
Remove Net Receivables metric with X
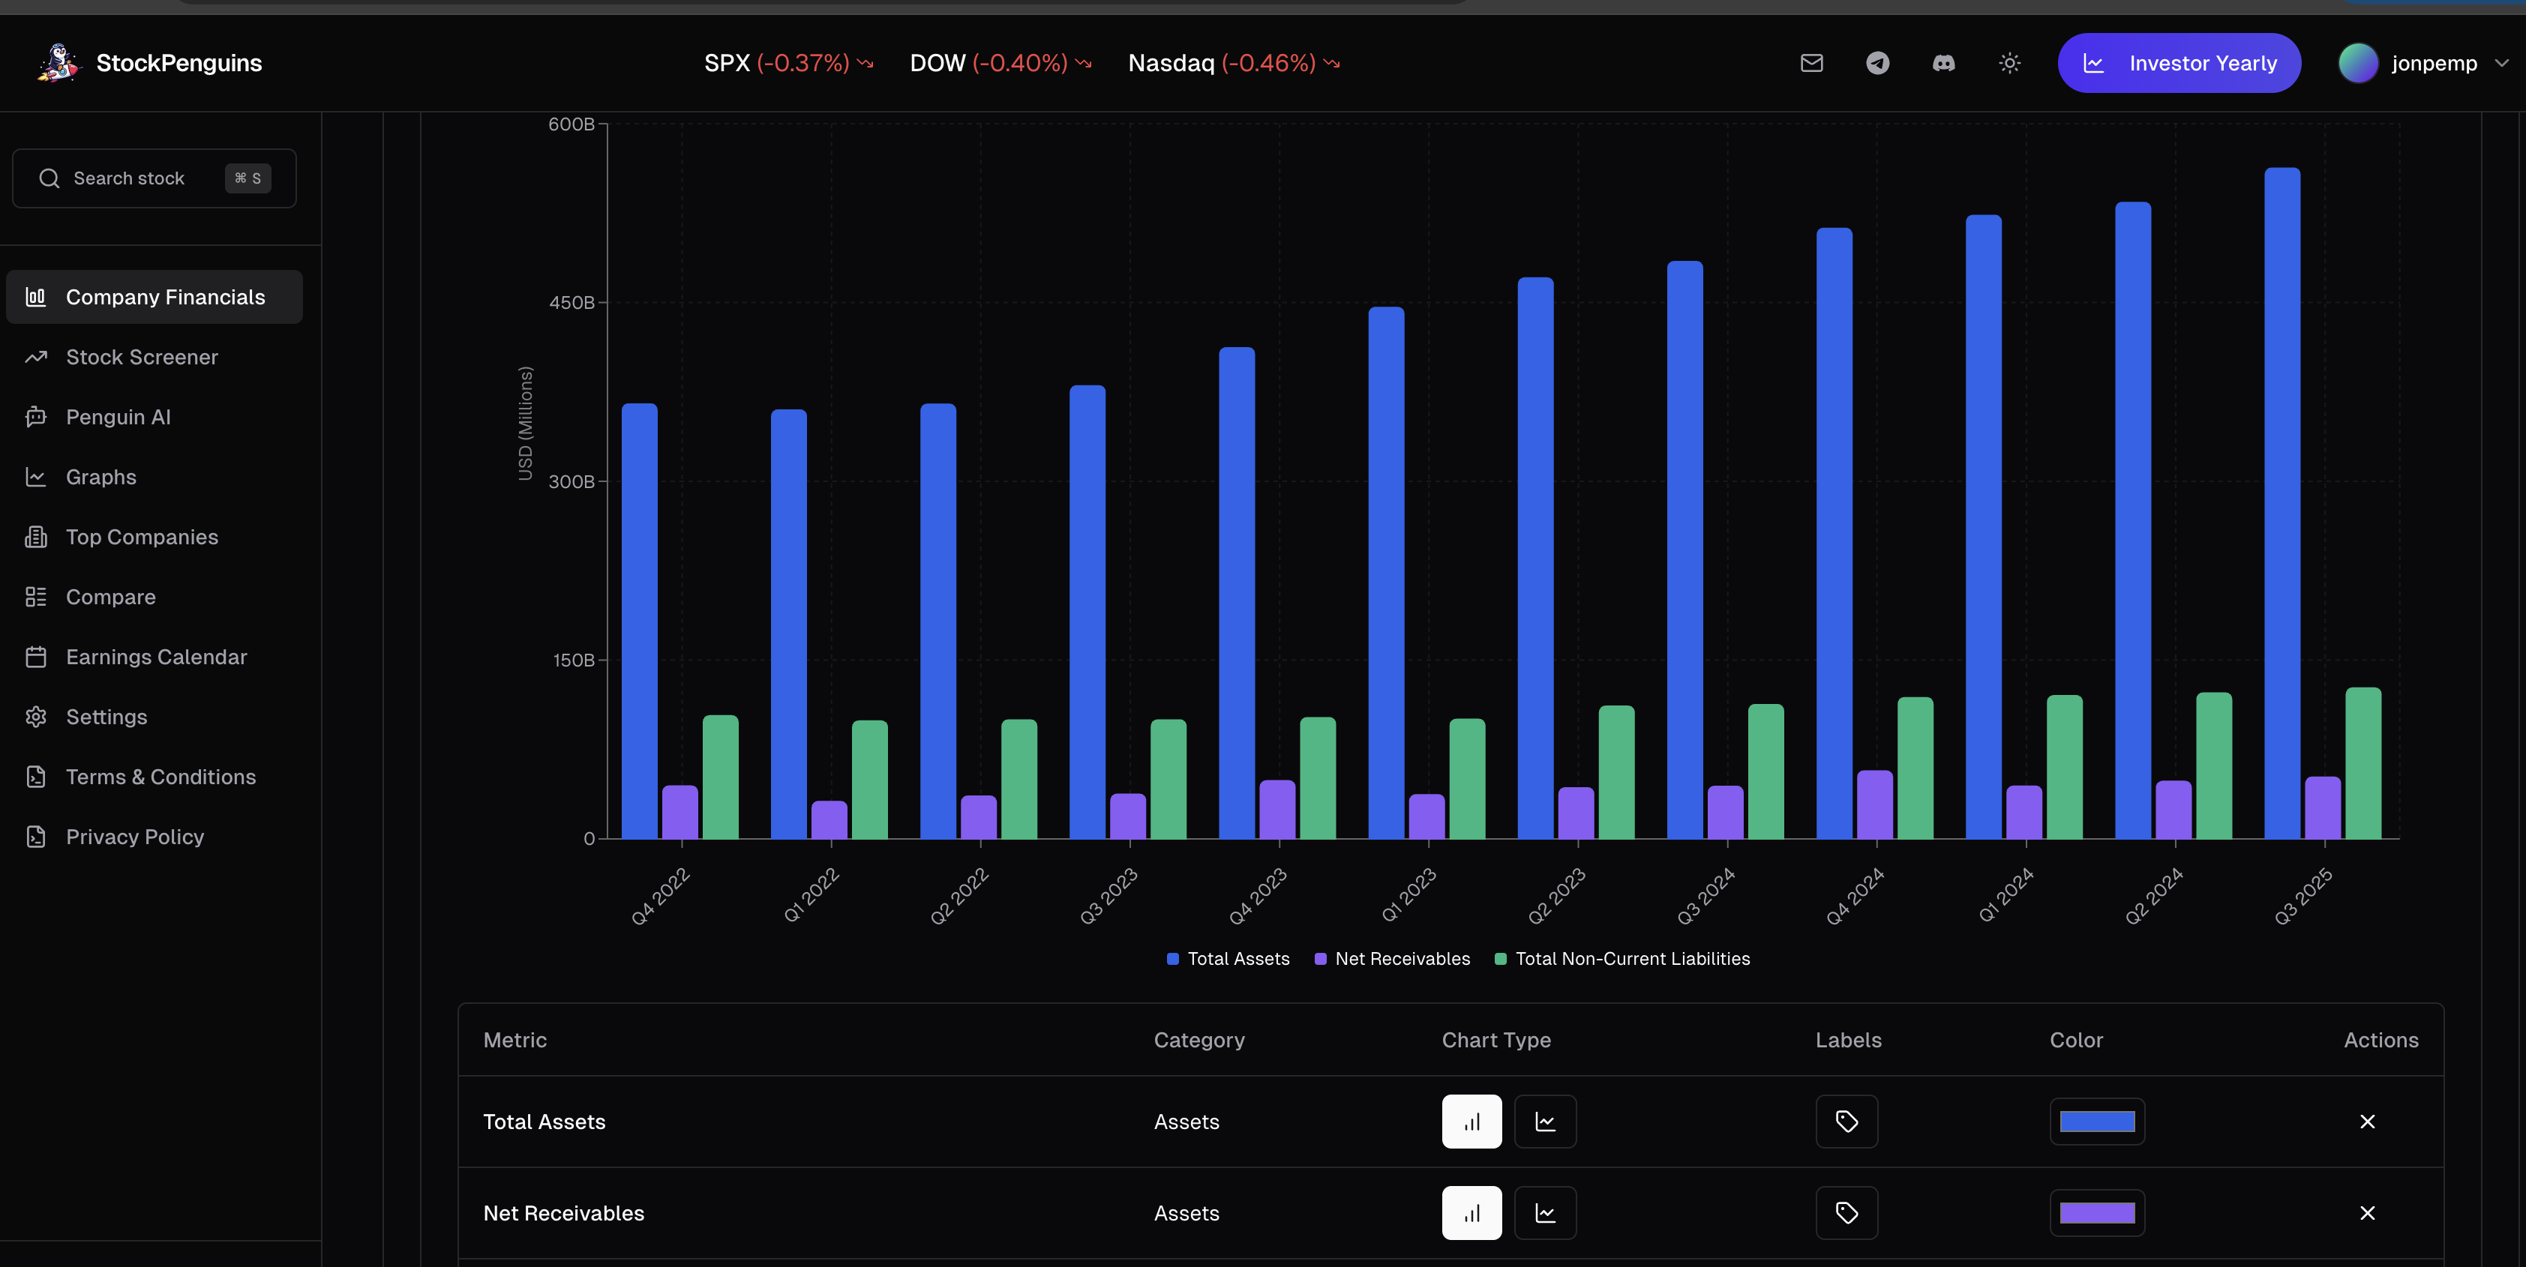click(2366, 1212)
